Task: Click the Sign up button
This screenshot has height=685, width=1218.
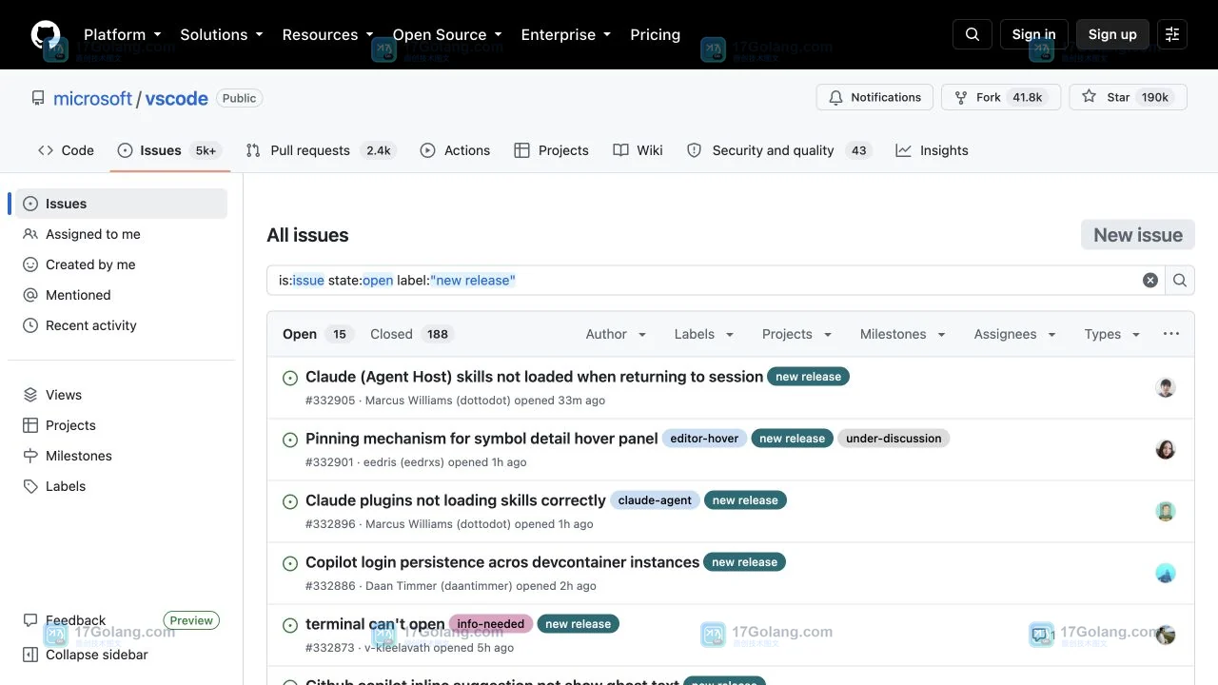Action: click(1112, 34)
